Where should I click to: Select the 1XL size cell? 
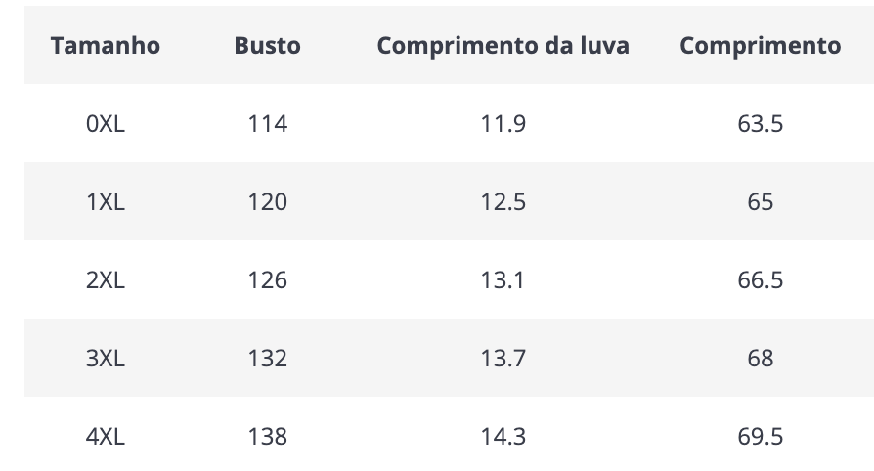tap(106, 201)
